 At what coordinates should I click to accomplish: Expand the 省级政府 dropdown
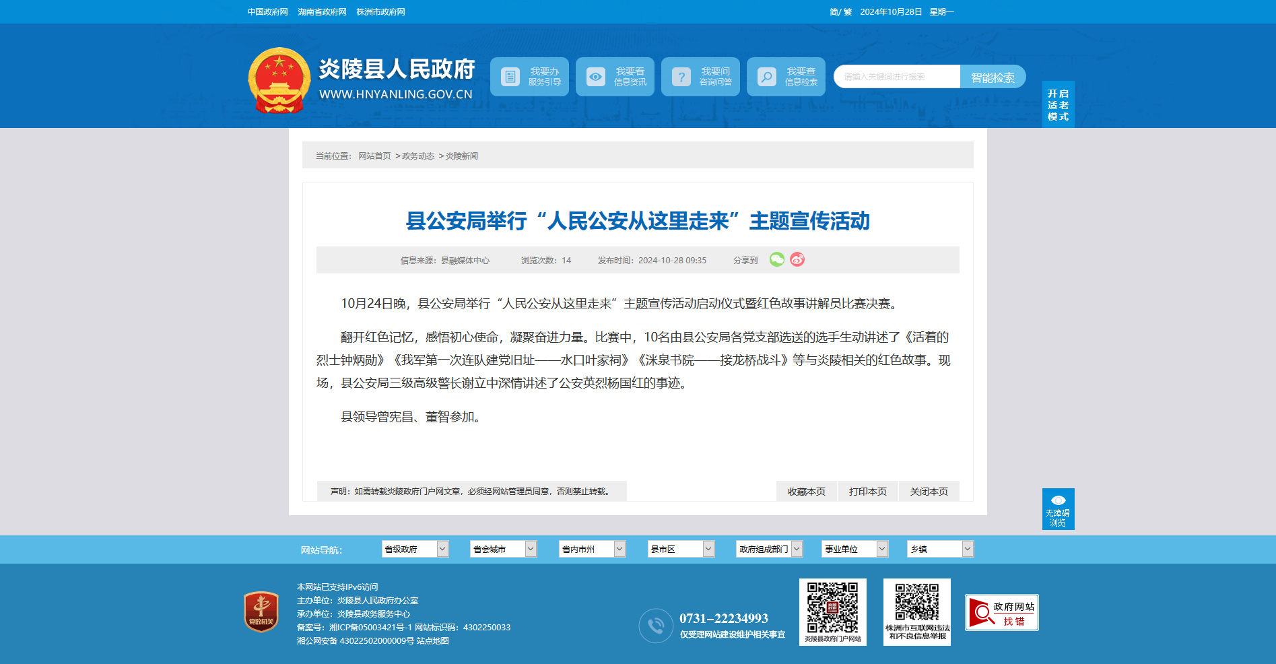tap(415, 549)
